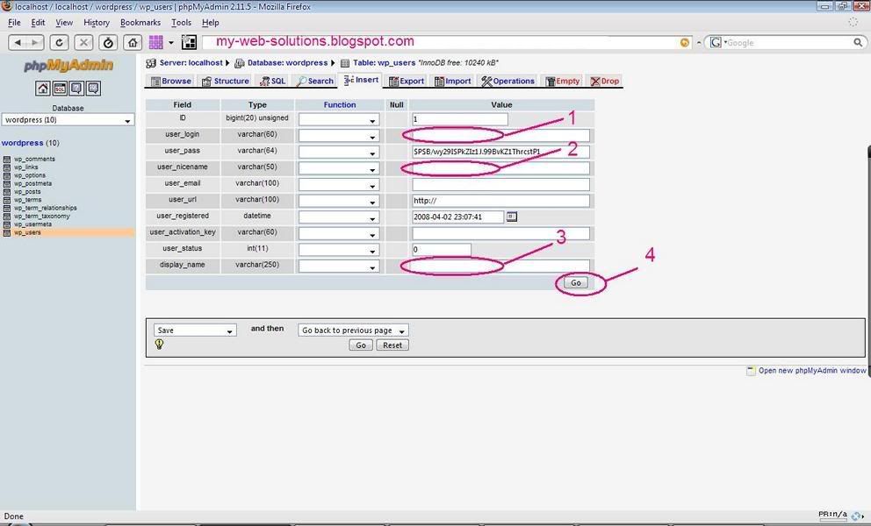
Task: Click the Empty table tab
Action: pyautogui.click(x=563, y=81)
